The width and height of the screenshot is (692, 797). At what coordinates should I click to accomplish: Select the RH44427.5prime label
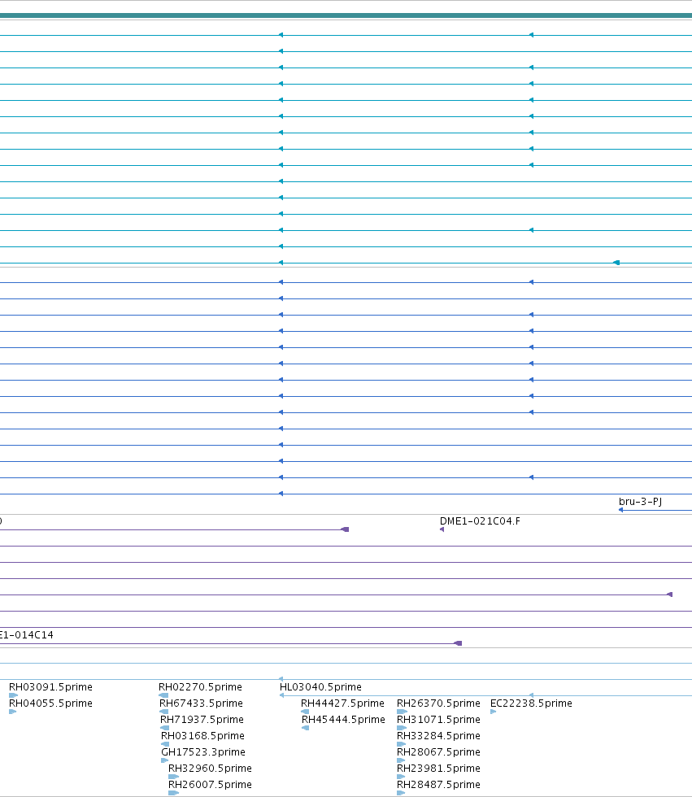[x=342, y=703]
